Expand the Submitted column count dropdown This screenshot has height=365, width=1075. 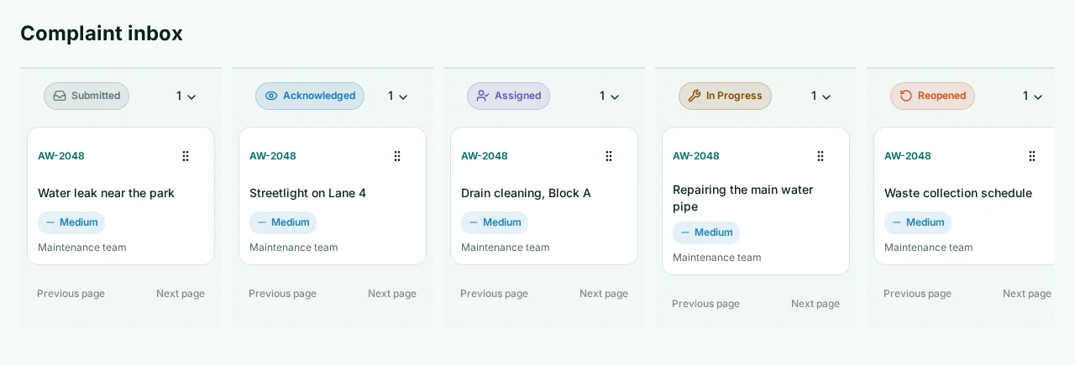point(186,96)
